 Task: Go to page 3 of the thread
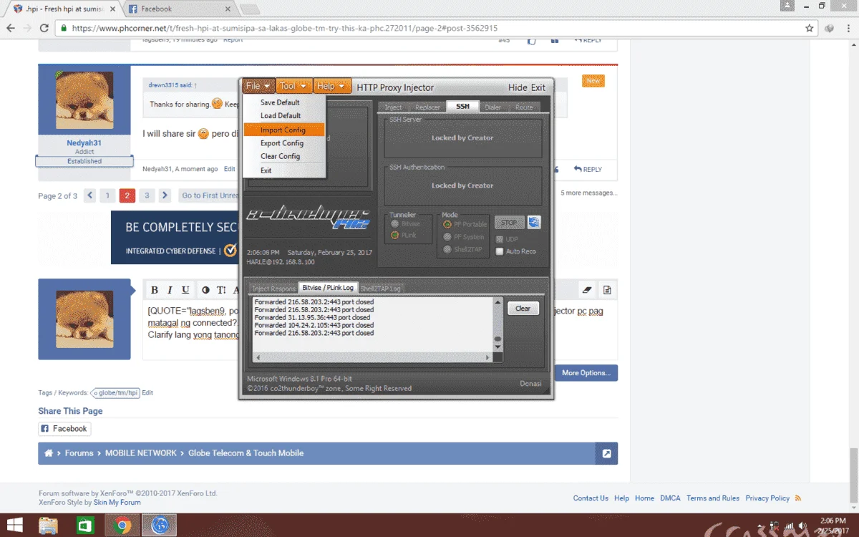point(147,195)
